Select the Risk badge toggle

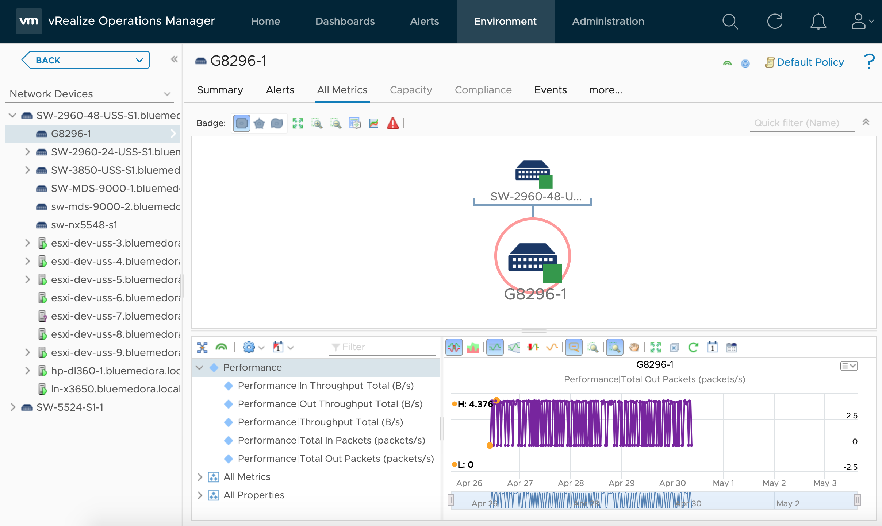pyautogui.click(x=259, y=123)
